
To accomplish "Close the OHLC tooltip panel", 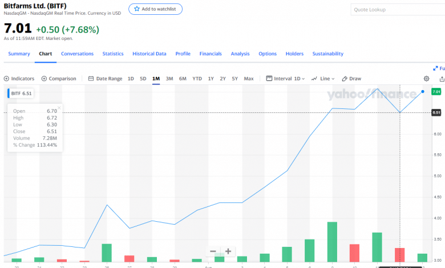I will coord(59,107).
